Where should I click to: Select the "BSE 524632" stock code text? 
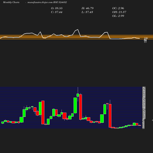pyautogui.click(x=60, y=2)
